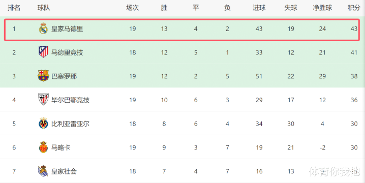Viewport: 365px width, 183px height.
Task: Open 毕尔巴鄂竞技 team page
Action: tap(70, 100)
